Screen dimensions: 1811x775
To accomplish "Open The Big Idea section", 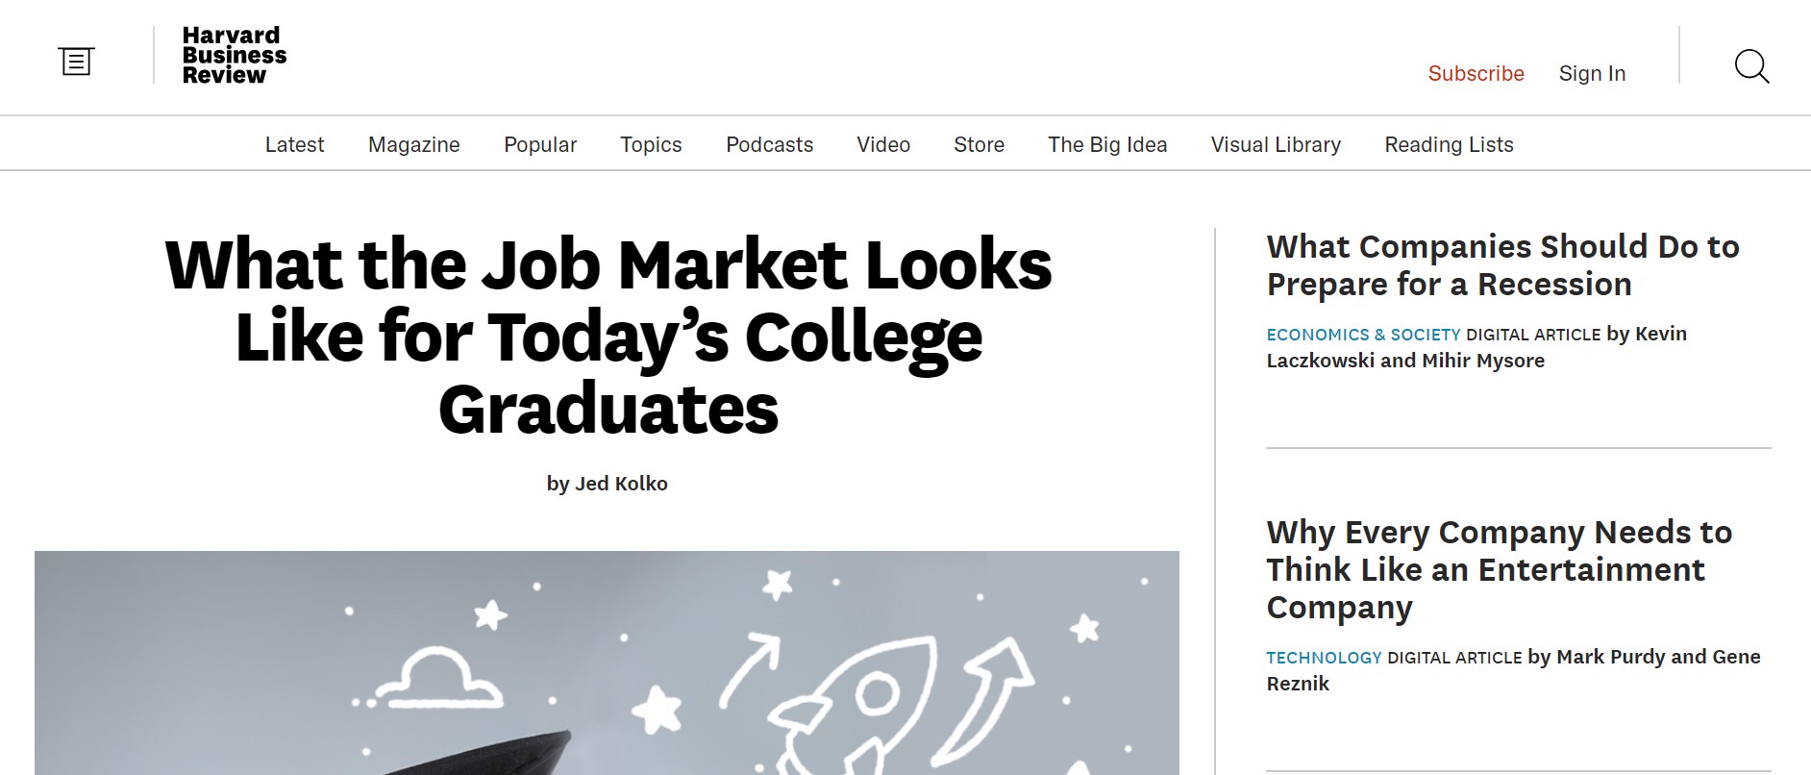I will point(1107,144).
